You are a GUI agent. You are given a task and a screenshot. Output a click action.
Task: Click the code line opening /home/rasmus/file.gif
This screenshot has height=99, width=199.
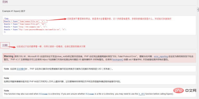click(x=25, y=24)
